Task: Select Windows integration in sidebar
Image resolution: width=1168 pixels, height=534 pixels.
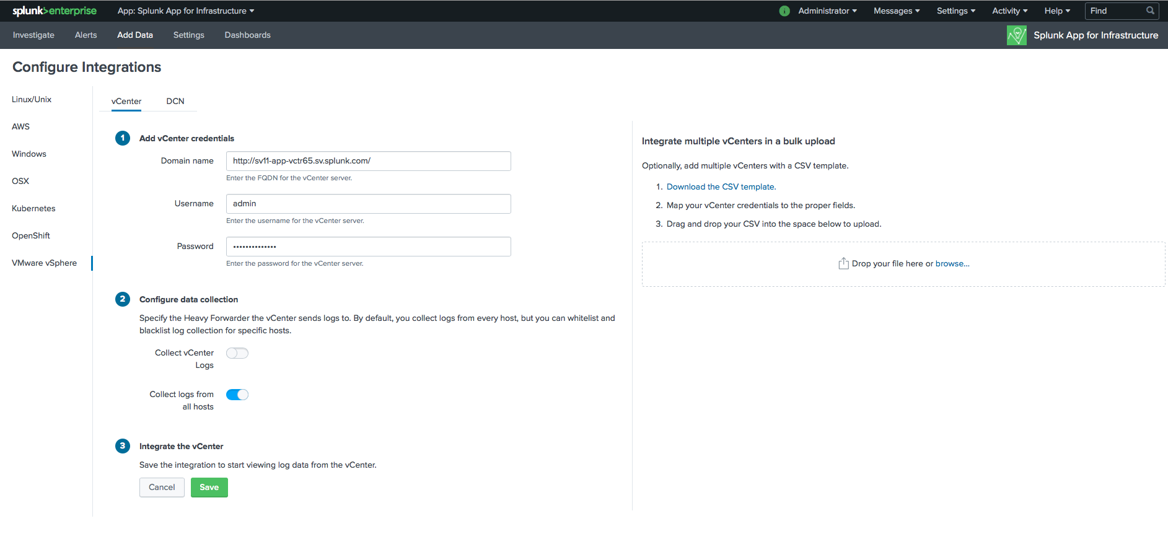Action: click(x=29, y=154)
